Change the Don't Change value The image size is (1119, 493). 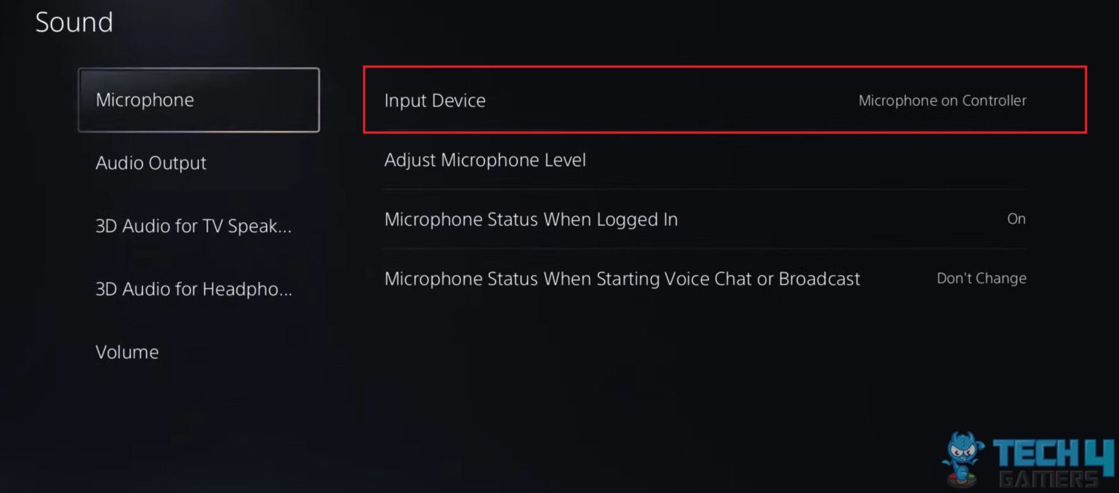[981, 277]
